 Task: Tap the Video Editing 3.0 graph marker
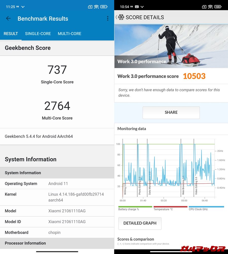tap(196, 186)
